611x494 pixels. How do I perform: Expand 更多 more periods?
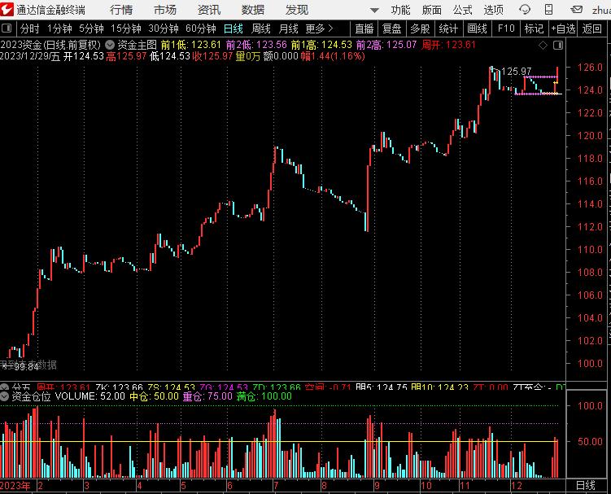320,28
